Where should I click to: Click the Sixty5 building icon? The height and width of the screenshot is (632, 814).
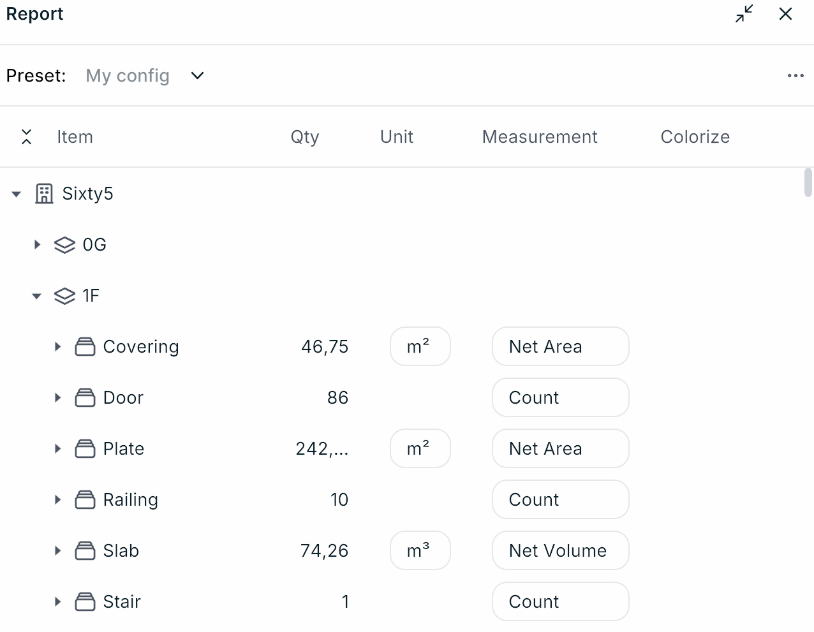coord(44,193)
